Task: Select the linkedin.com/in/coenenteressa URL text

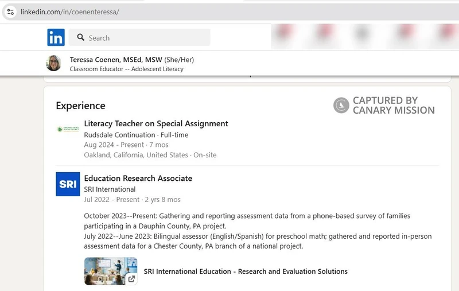Action: point(70,12)
